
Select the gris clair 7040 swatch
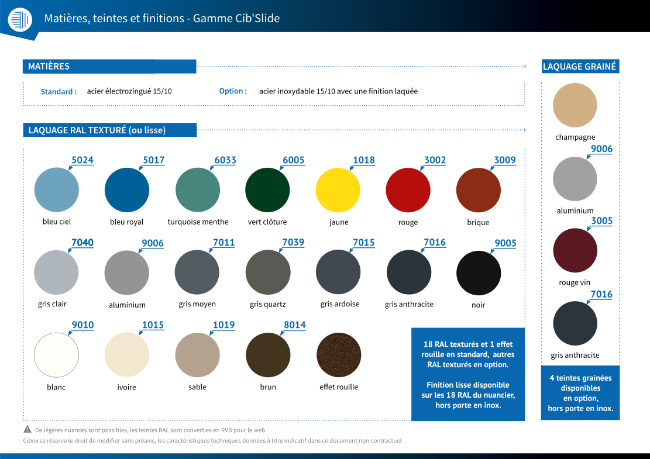point(56,272)
